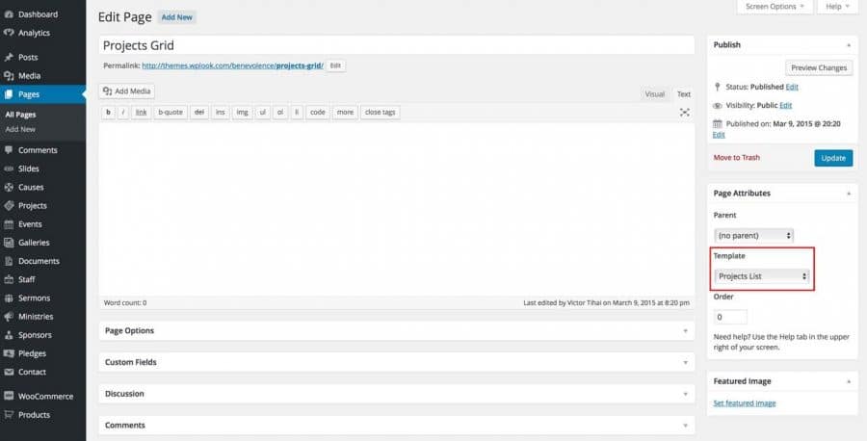Click the italic 'i' quicktag
Viewport: 867px width, 441px height.
pyautogui.click(x=123, y=113)
